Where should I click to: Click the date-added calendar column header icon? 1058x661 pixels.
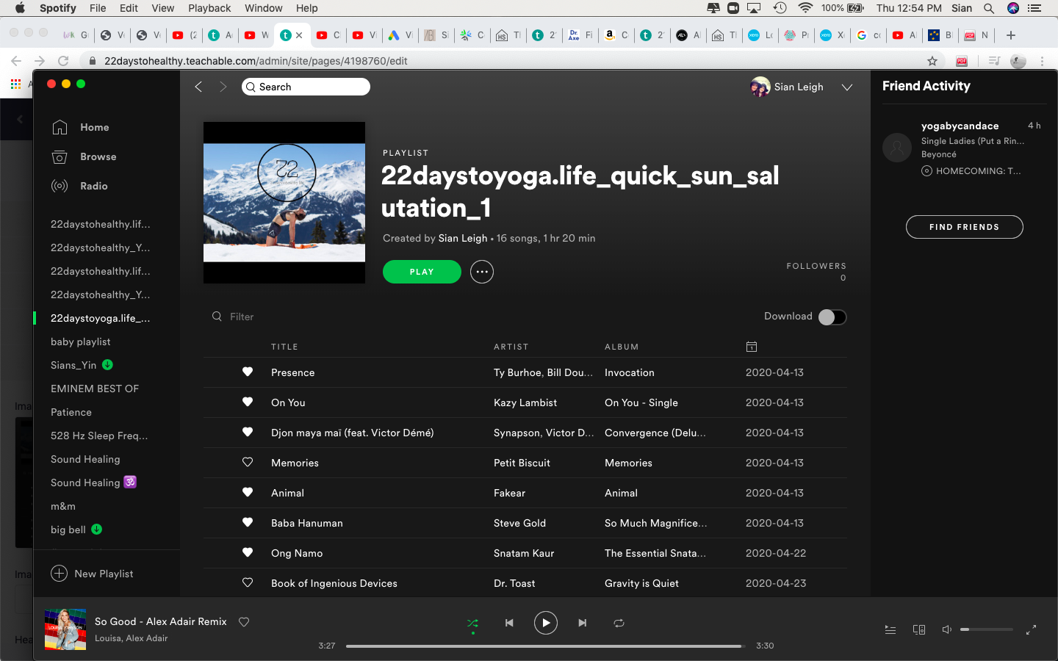pos(752,347)
